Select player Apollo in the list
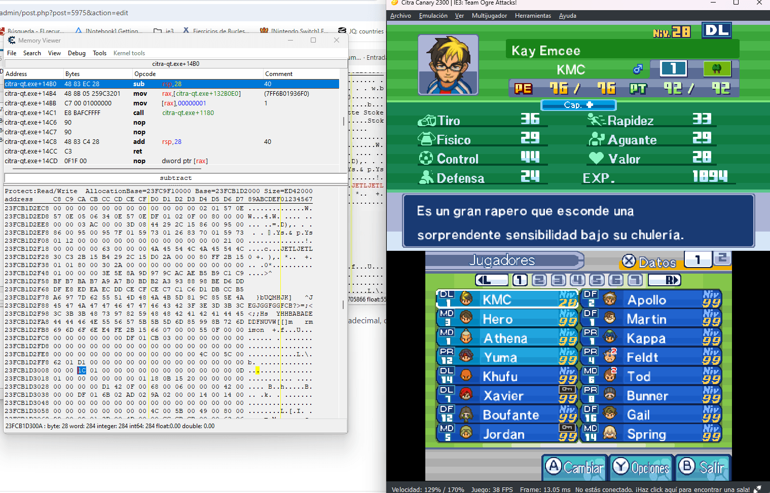Image resolution: width=770 pixels, height=493 pixels. (651, 299)
